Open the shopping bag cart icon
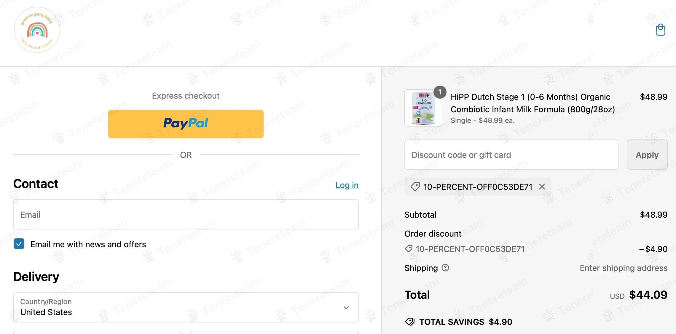Screen dimensions: 676x334 pyautogui.click(x=660, y=30)
